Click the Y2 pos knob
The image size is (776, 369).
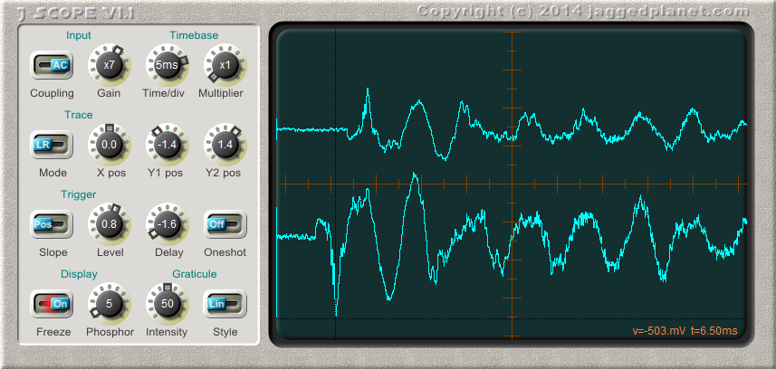click(225, 145)
